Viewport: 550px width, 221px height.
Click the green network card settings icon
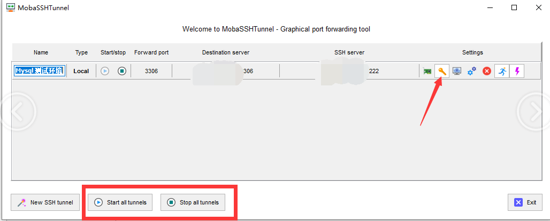(x=427, y=72)
